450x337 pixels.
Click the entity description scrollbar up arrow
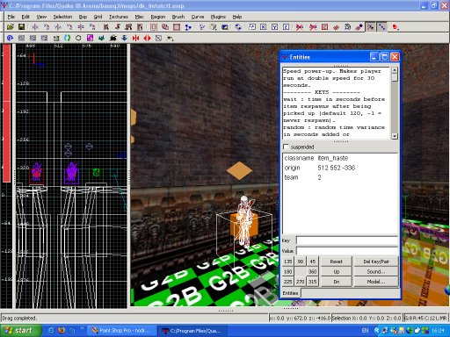(395, 70)
